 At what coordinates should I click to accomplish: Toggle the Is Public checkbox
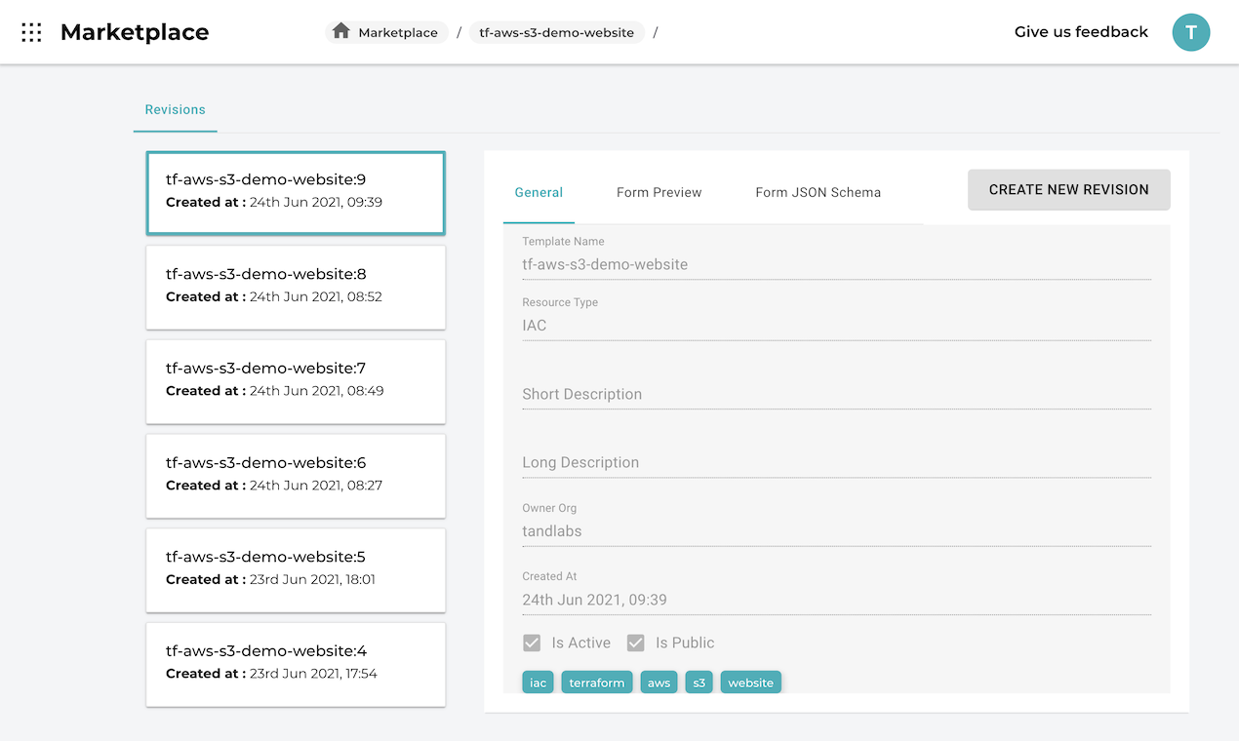point(636,643)
